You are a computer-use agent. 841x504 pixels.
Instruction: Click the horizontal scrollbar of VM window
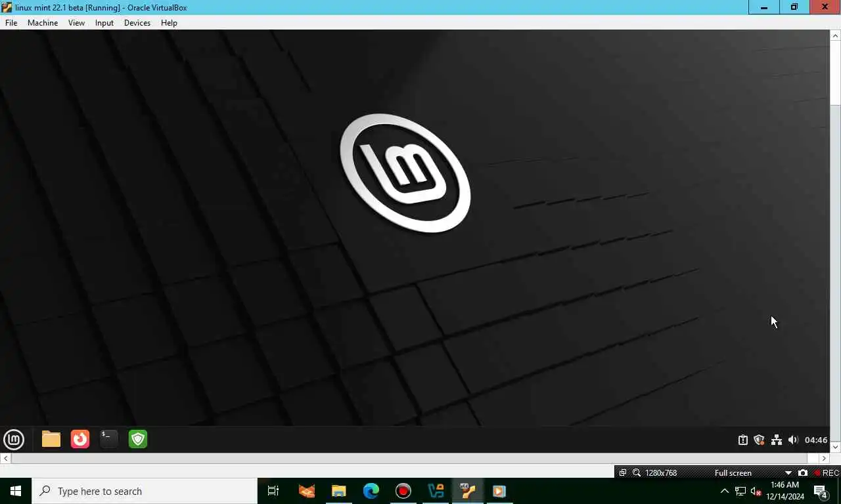pos(409,458)
